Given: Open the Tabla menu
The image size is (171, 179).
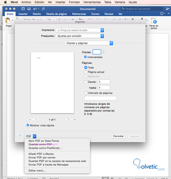Looking at the screenshot, I should 108,2.
